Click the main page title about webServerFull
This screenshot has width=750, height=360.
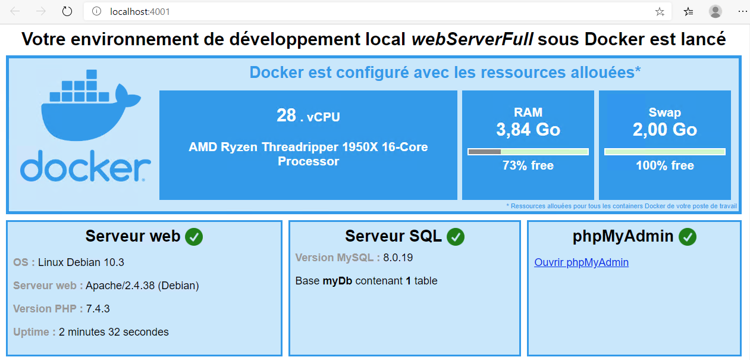[374, 39]
